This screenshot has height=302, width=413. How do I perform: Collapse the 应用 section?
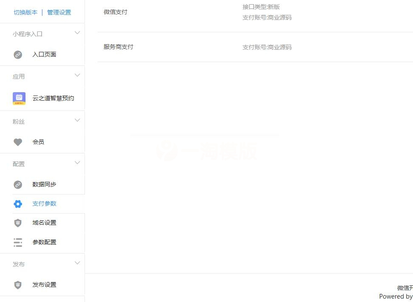(x=77, y=75)
